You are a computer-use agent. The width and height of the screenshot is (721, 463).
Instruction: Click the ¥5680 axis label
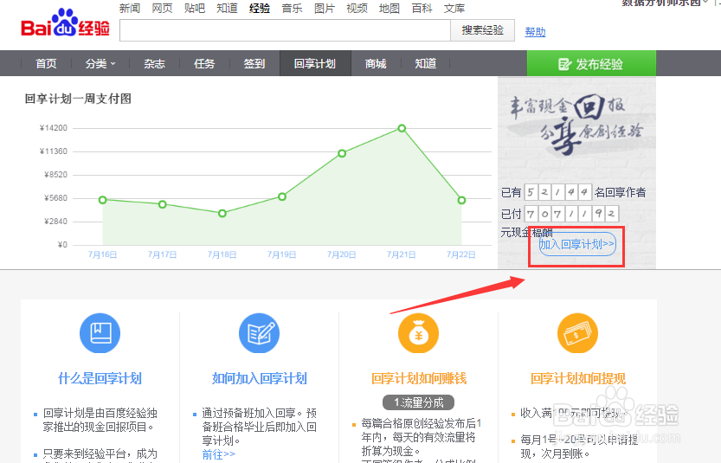(55, 198)
